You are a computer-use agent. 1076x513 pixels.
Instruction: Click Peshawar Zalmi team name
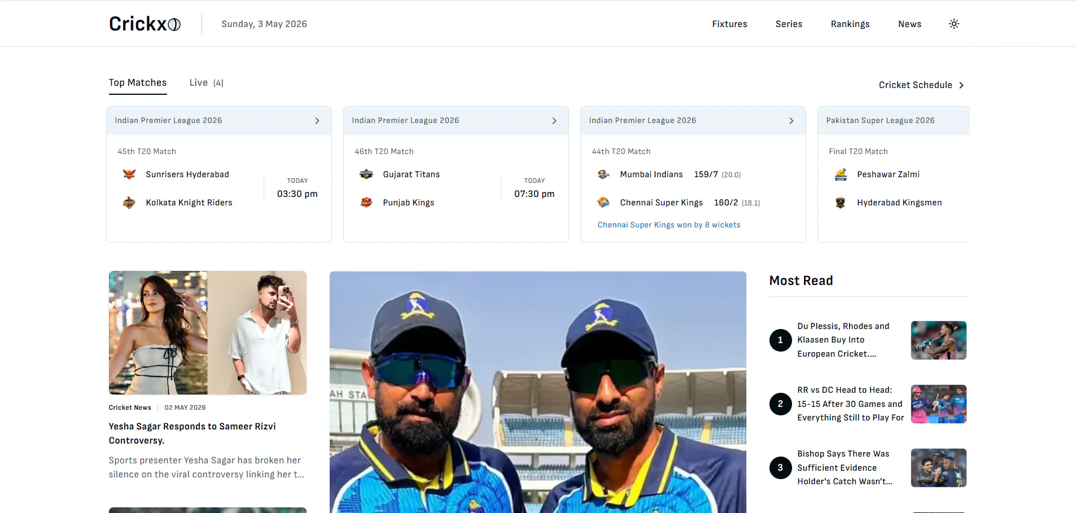click(x=889, y=174)
